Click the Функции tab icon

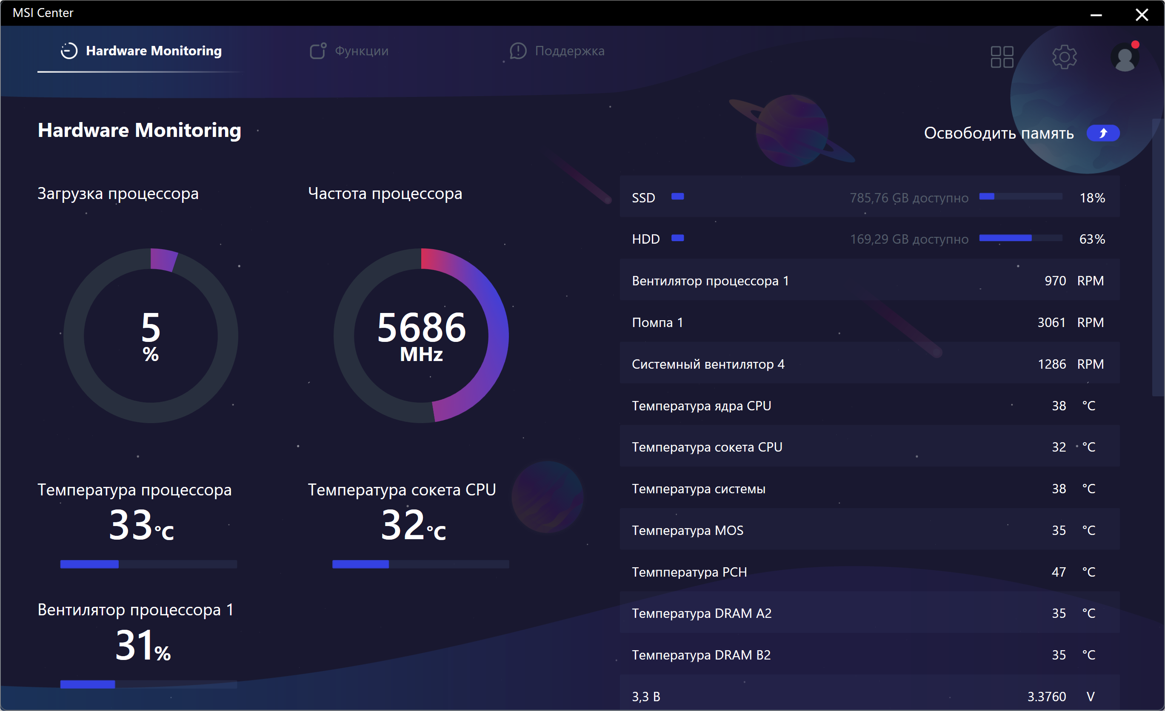point(318,51)
